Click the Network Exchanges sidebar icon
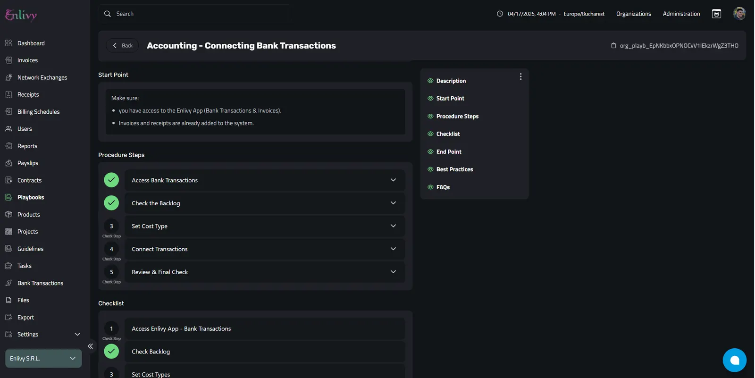Screen dimensions: 755x378 (x=8, y=77)
